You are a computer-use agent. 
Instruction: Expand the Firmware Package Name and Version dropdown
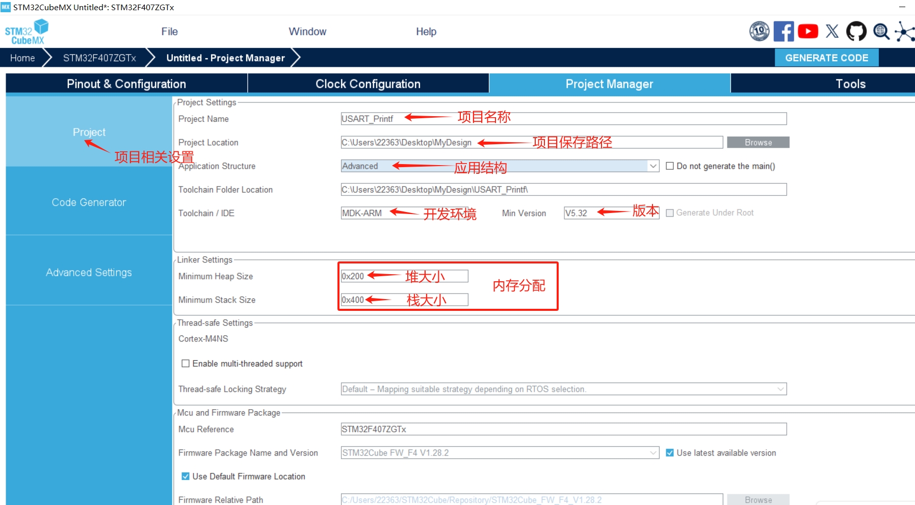[x=654, y=453]
